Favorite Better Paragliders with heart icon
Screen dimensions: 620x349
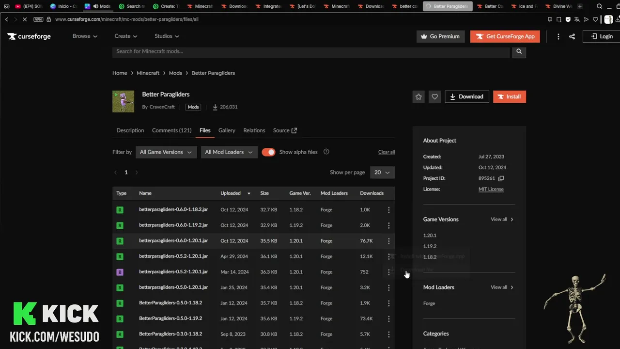(434, 97)
